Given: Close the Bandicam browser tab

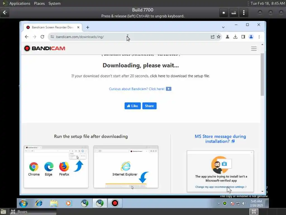Looking at the screenshot, I should pyautogui.click(x=78, y=27).
